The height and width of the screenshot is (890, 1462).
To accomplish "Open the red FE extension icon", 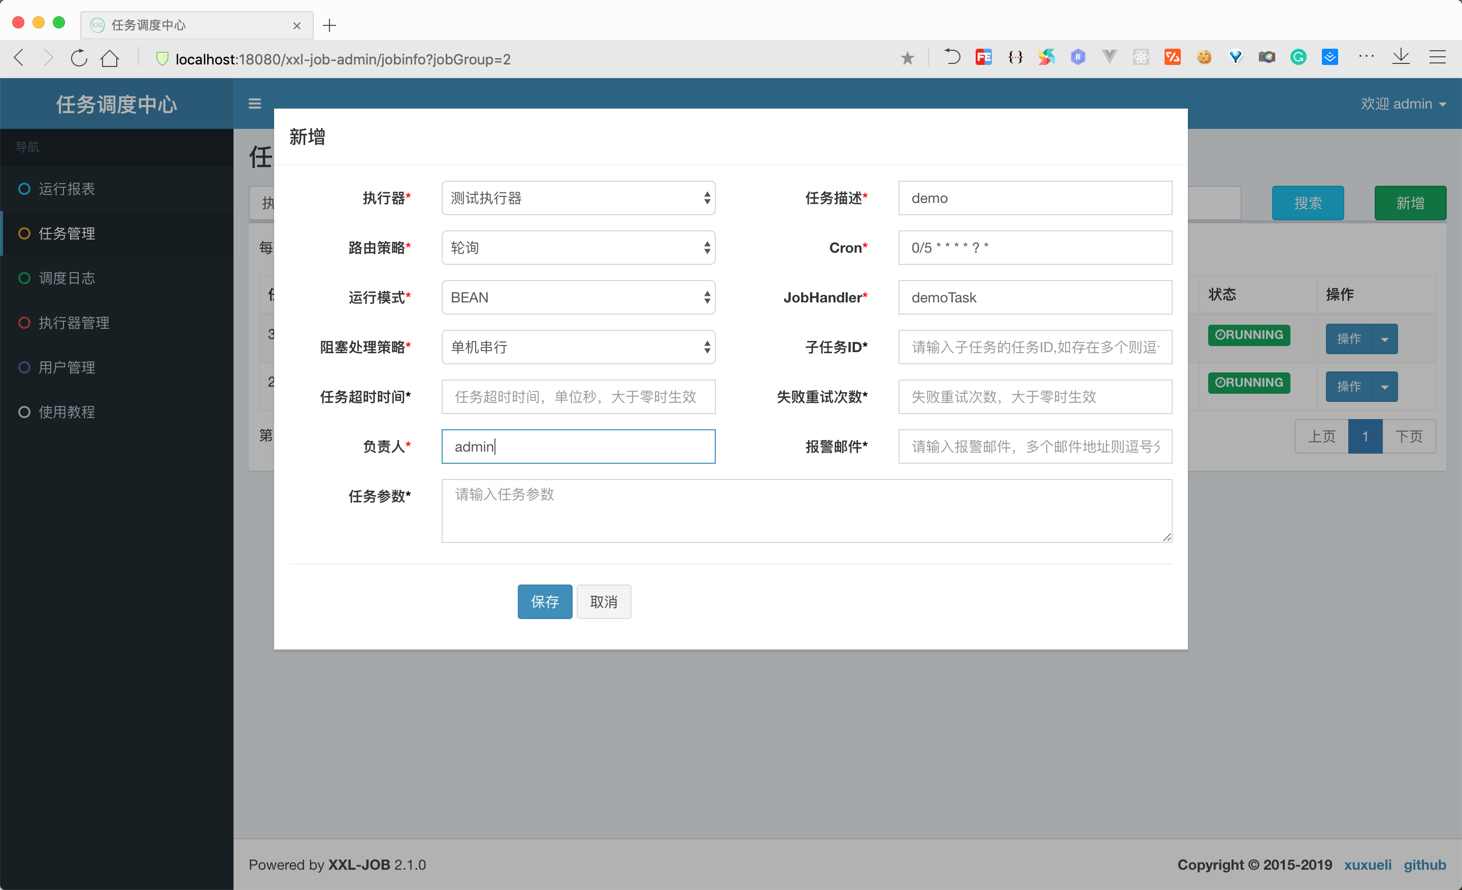I will tap(983, 57).
